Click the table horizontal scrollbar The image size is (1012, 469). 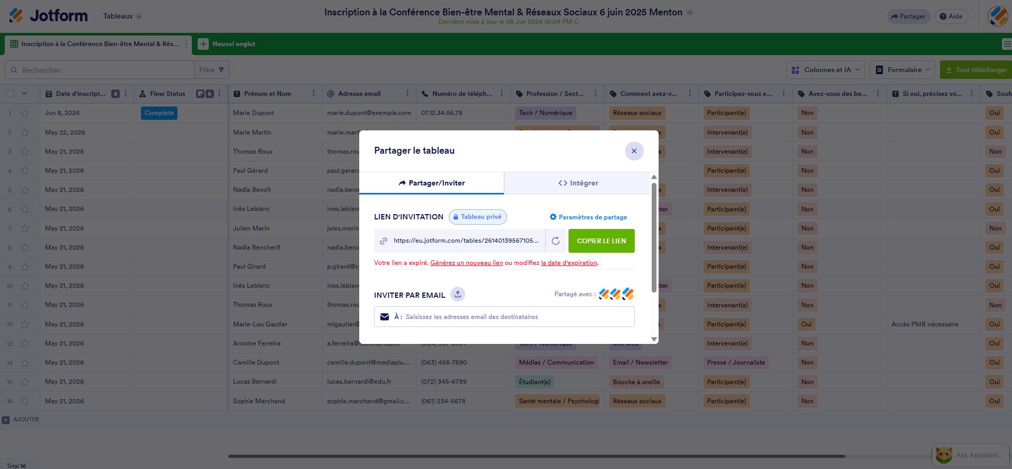[536, 456]
